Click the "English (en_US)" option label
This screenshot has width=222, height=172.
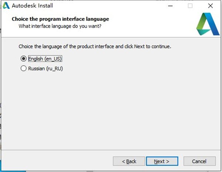point(46,59)
